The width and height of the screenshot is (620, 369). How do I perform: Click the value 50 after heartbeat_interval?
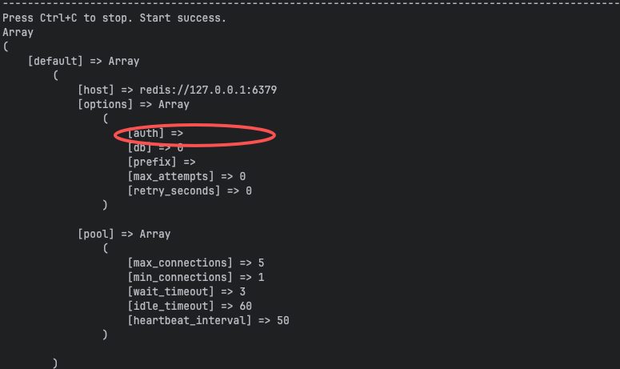282,320
